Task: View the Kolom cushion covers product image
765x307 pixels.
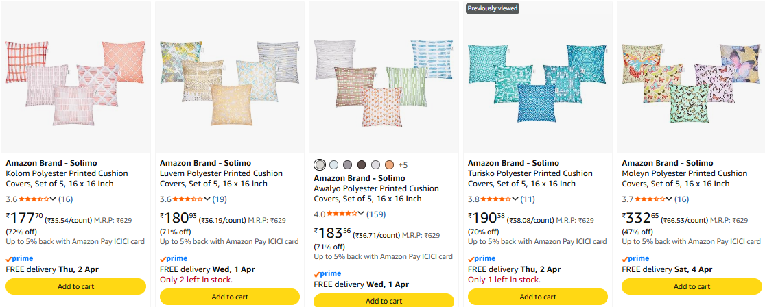Action: [x=75, y=77]
